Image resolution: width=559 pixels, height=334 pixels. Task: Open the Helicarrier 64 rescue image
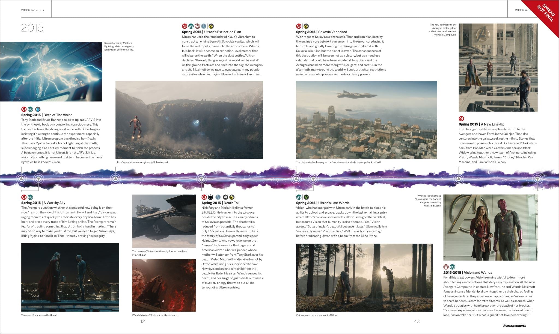[x=164, y=221]
